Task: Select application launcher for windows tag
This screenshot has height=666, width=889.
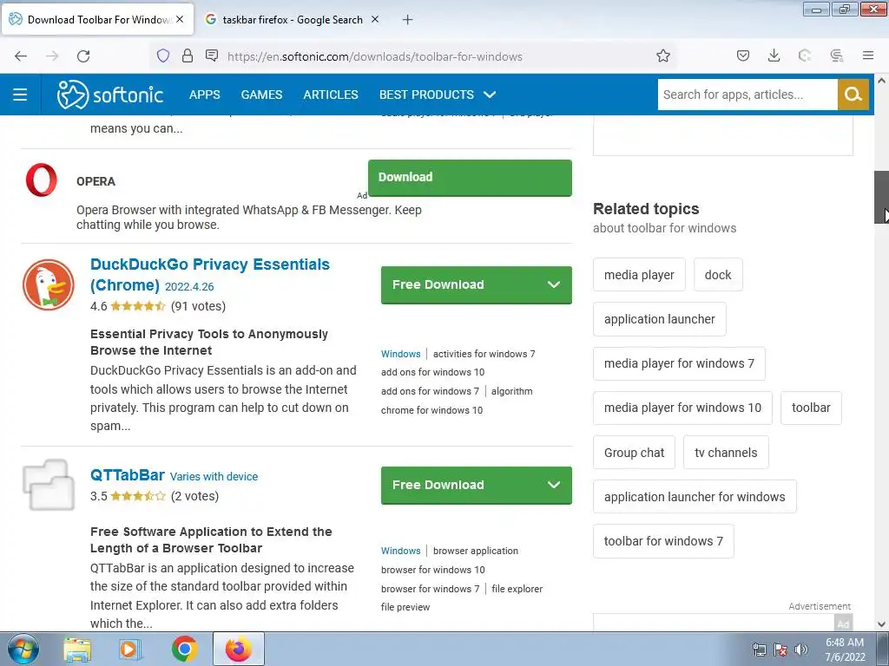Action: pos(695,497)
